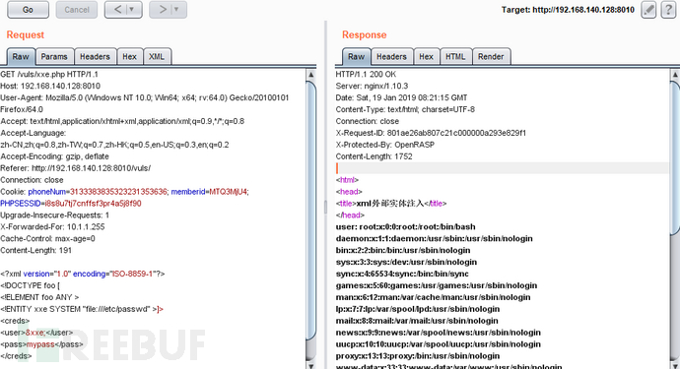Open the forward-history dropdown beside the right arrow
Image resolution: width=680 pixels, height=369 pixels.
click(177, 10)
